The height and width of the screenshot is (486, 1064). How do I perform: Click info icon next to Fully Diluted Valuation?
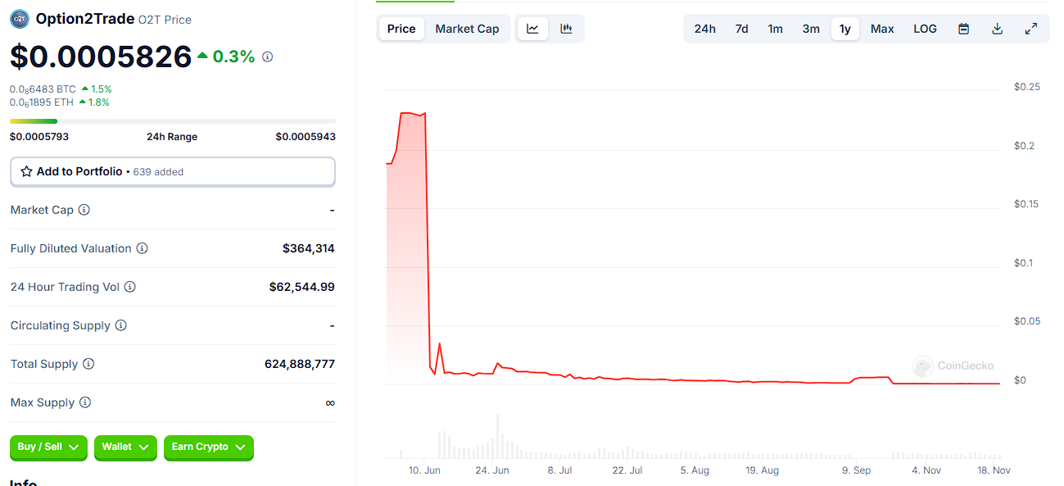(x=142, y=248)
